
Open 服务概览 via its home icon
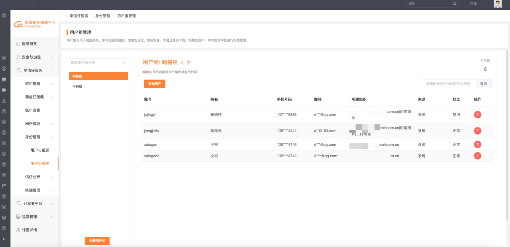click(x=18, y=44)
